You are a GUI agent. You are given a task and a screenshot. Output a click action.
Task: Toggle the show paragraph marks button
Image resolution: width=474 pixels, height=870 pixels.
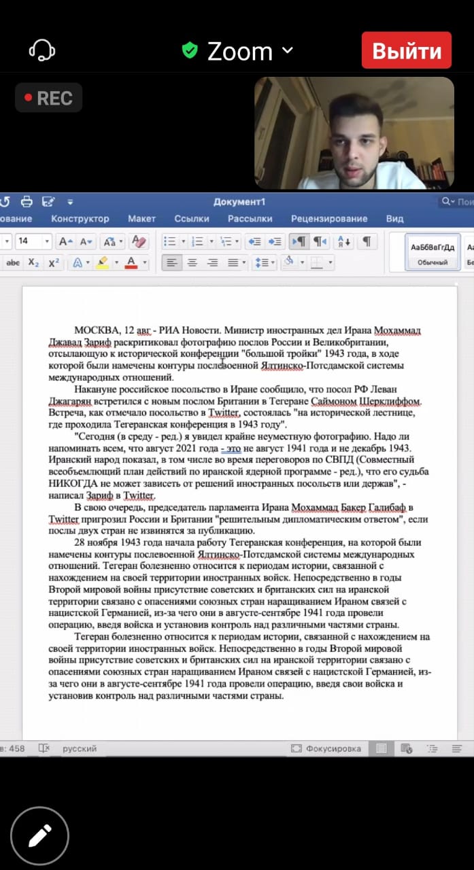[x=367, y=241]
